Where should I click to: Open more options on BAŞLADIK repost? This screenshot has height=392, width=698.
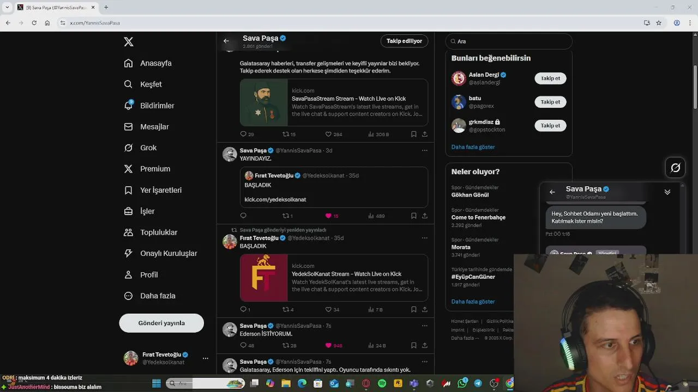click(424, 238)
